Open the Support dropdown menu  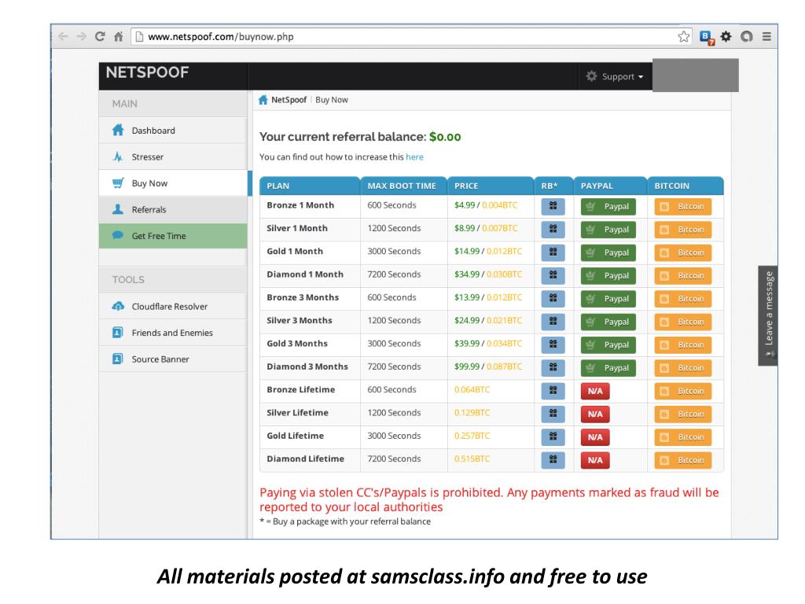click(x=615, y=76)
